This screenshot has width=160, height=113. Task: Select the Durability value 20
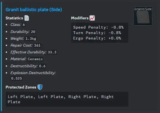tap(33, 32)
